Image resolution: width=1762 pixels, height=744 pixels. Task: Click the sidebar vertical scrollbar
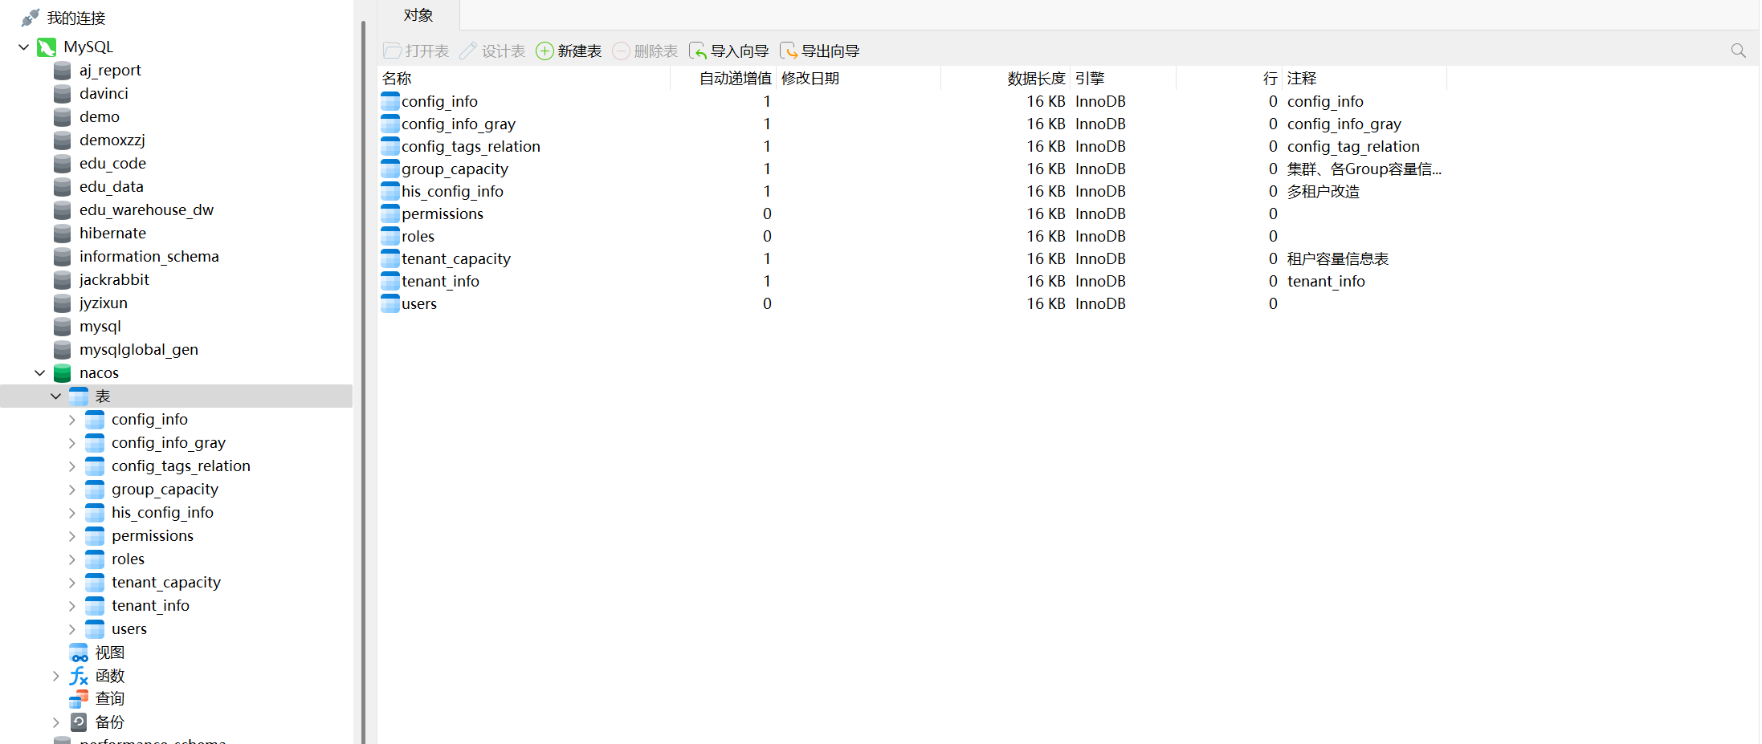pyautogui.click(x=363, y=321)
